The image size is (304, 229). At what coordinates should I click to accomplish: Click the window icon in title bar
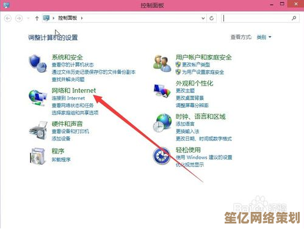tap(6, 5)
